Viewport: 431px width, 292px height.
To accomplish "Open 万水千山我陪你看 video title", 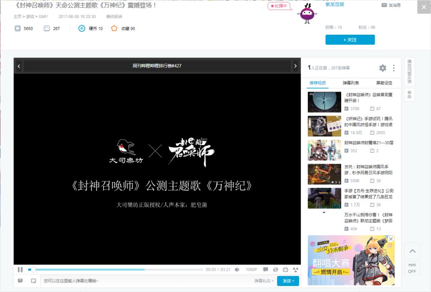I will [368, 218].
